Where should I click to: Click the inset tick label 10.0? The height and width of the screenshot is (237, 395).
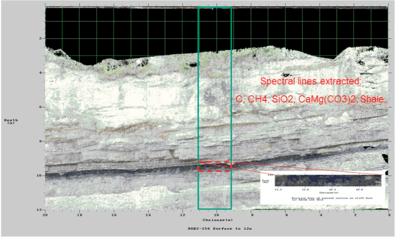(359, 189)
